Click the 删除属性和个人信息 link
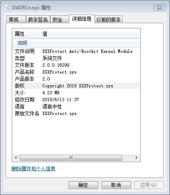 pyautogui.click(x=34, y=169)
